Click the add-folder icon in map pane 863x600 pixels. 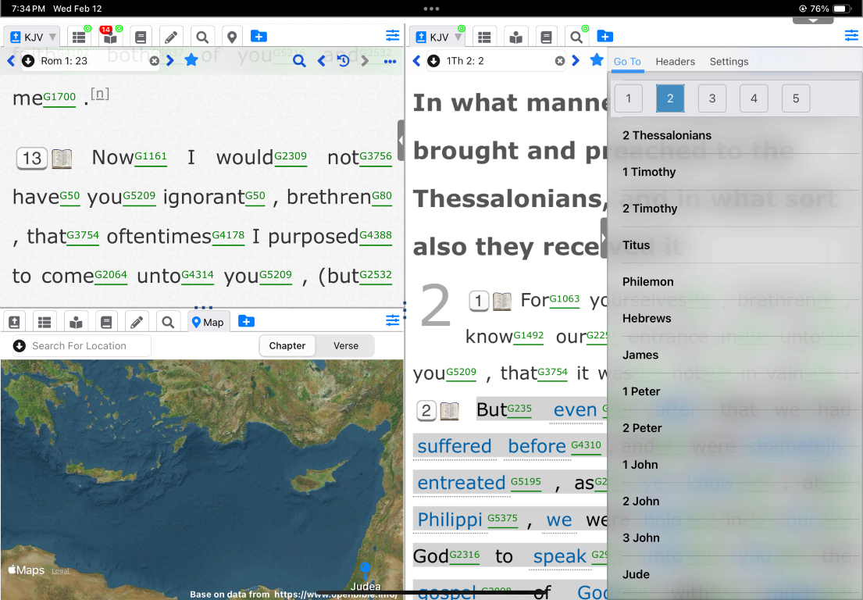246,321
